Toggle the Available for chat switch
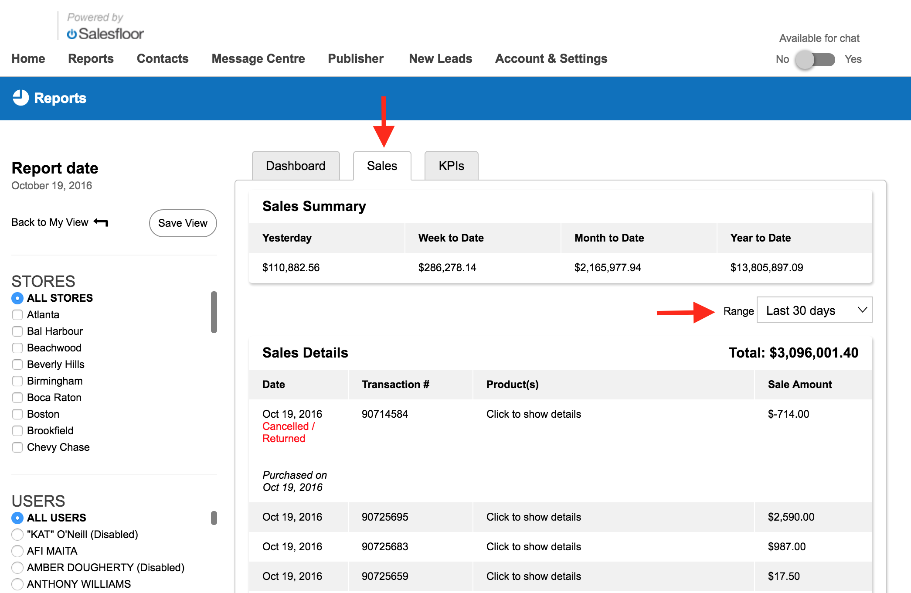The image size is (911, 593). 815,59
